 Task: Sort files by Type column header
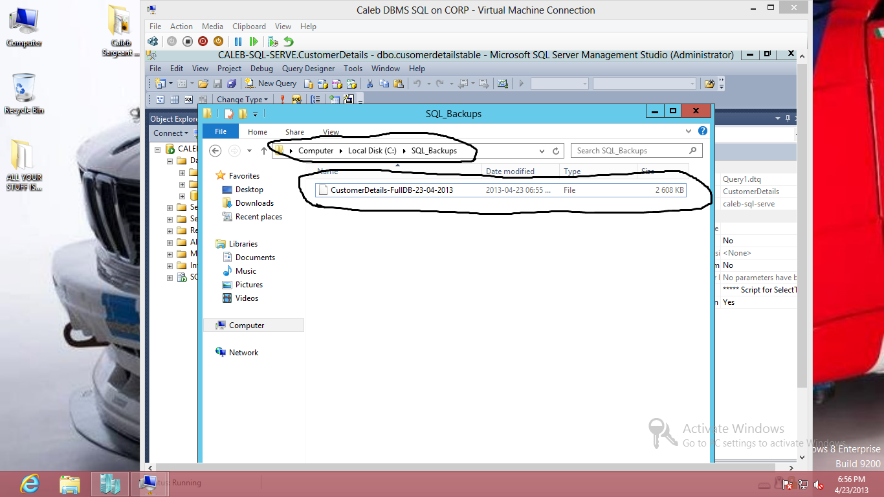coord(599,171)
